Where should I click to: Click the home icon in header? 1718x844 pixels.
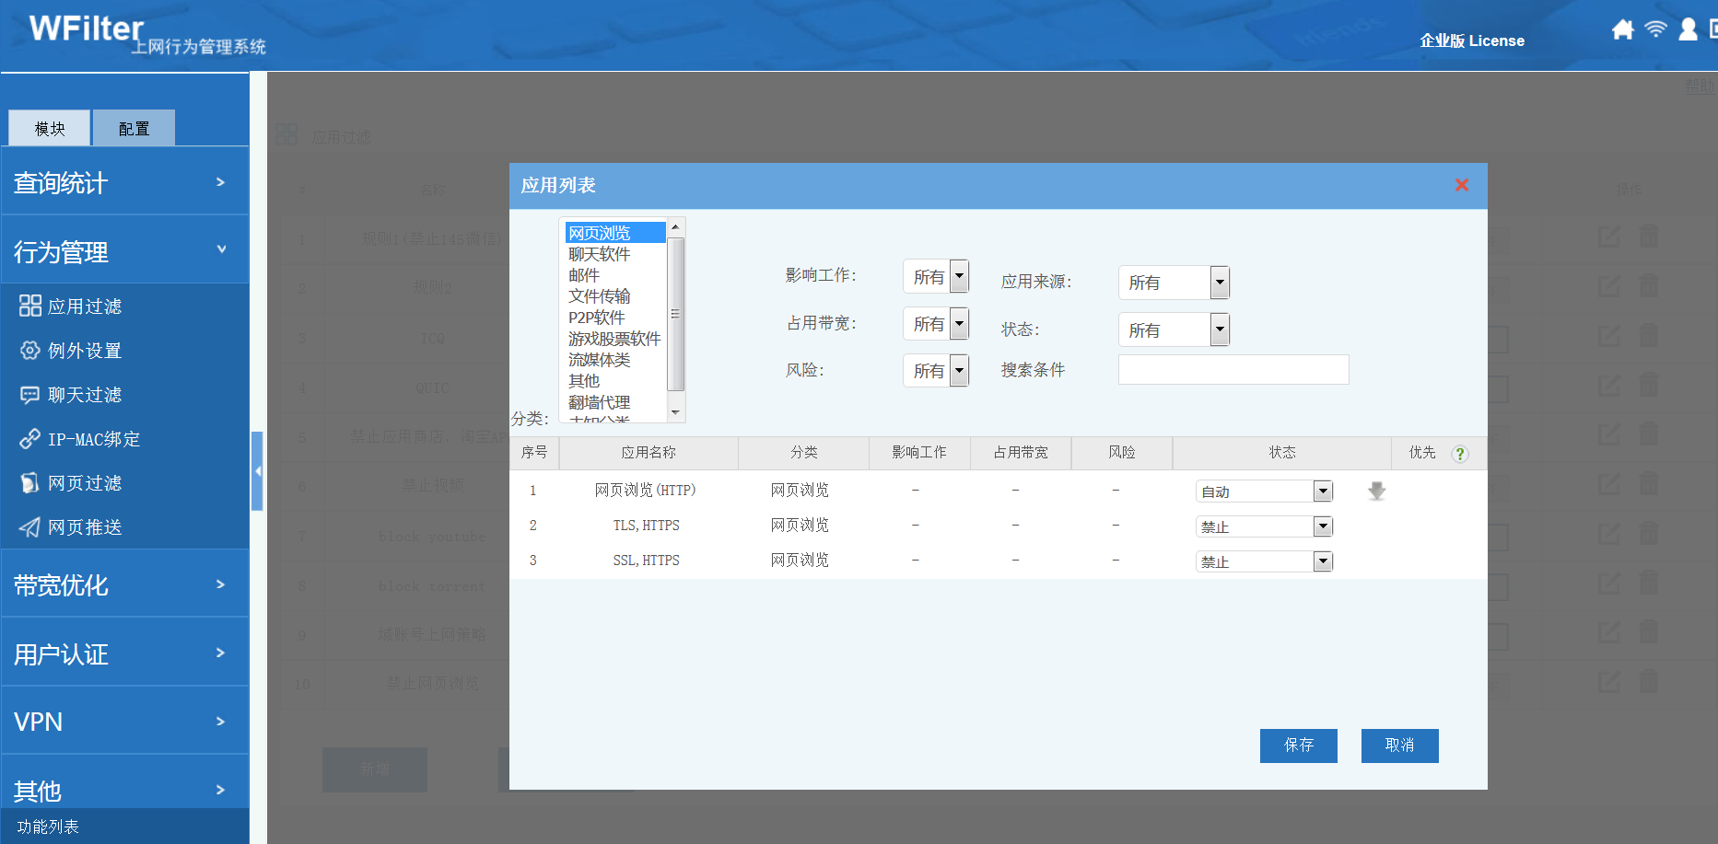tap(1622, 29)
